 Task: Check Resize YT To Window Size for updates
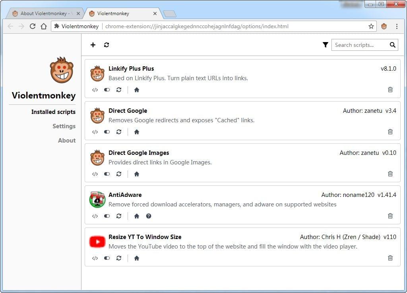click(119, 258)
